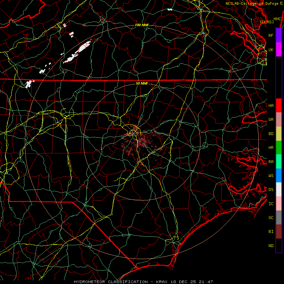Screen dimensions: 284x284
Task: Click the HA legend label
Action: [x=271, y=106]
